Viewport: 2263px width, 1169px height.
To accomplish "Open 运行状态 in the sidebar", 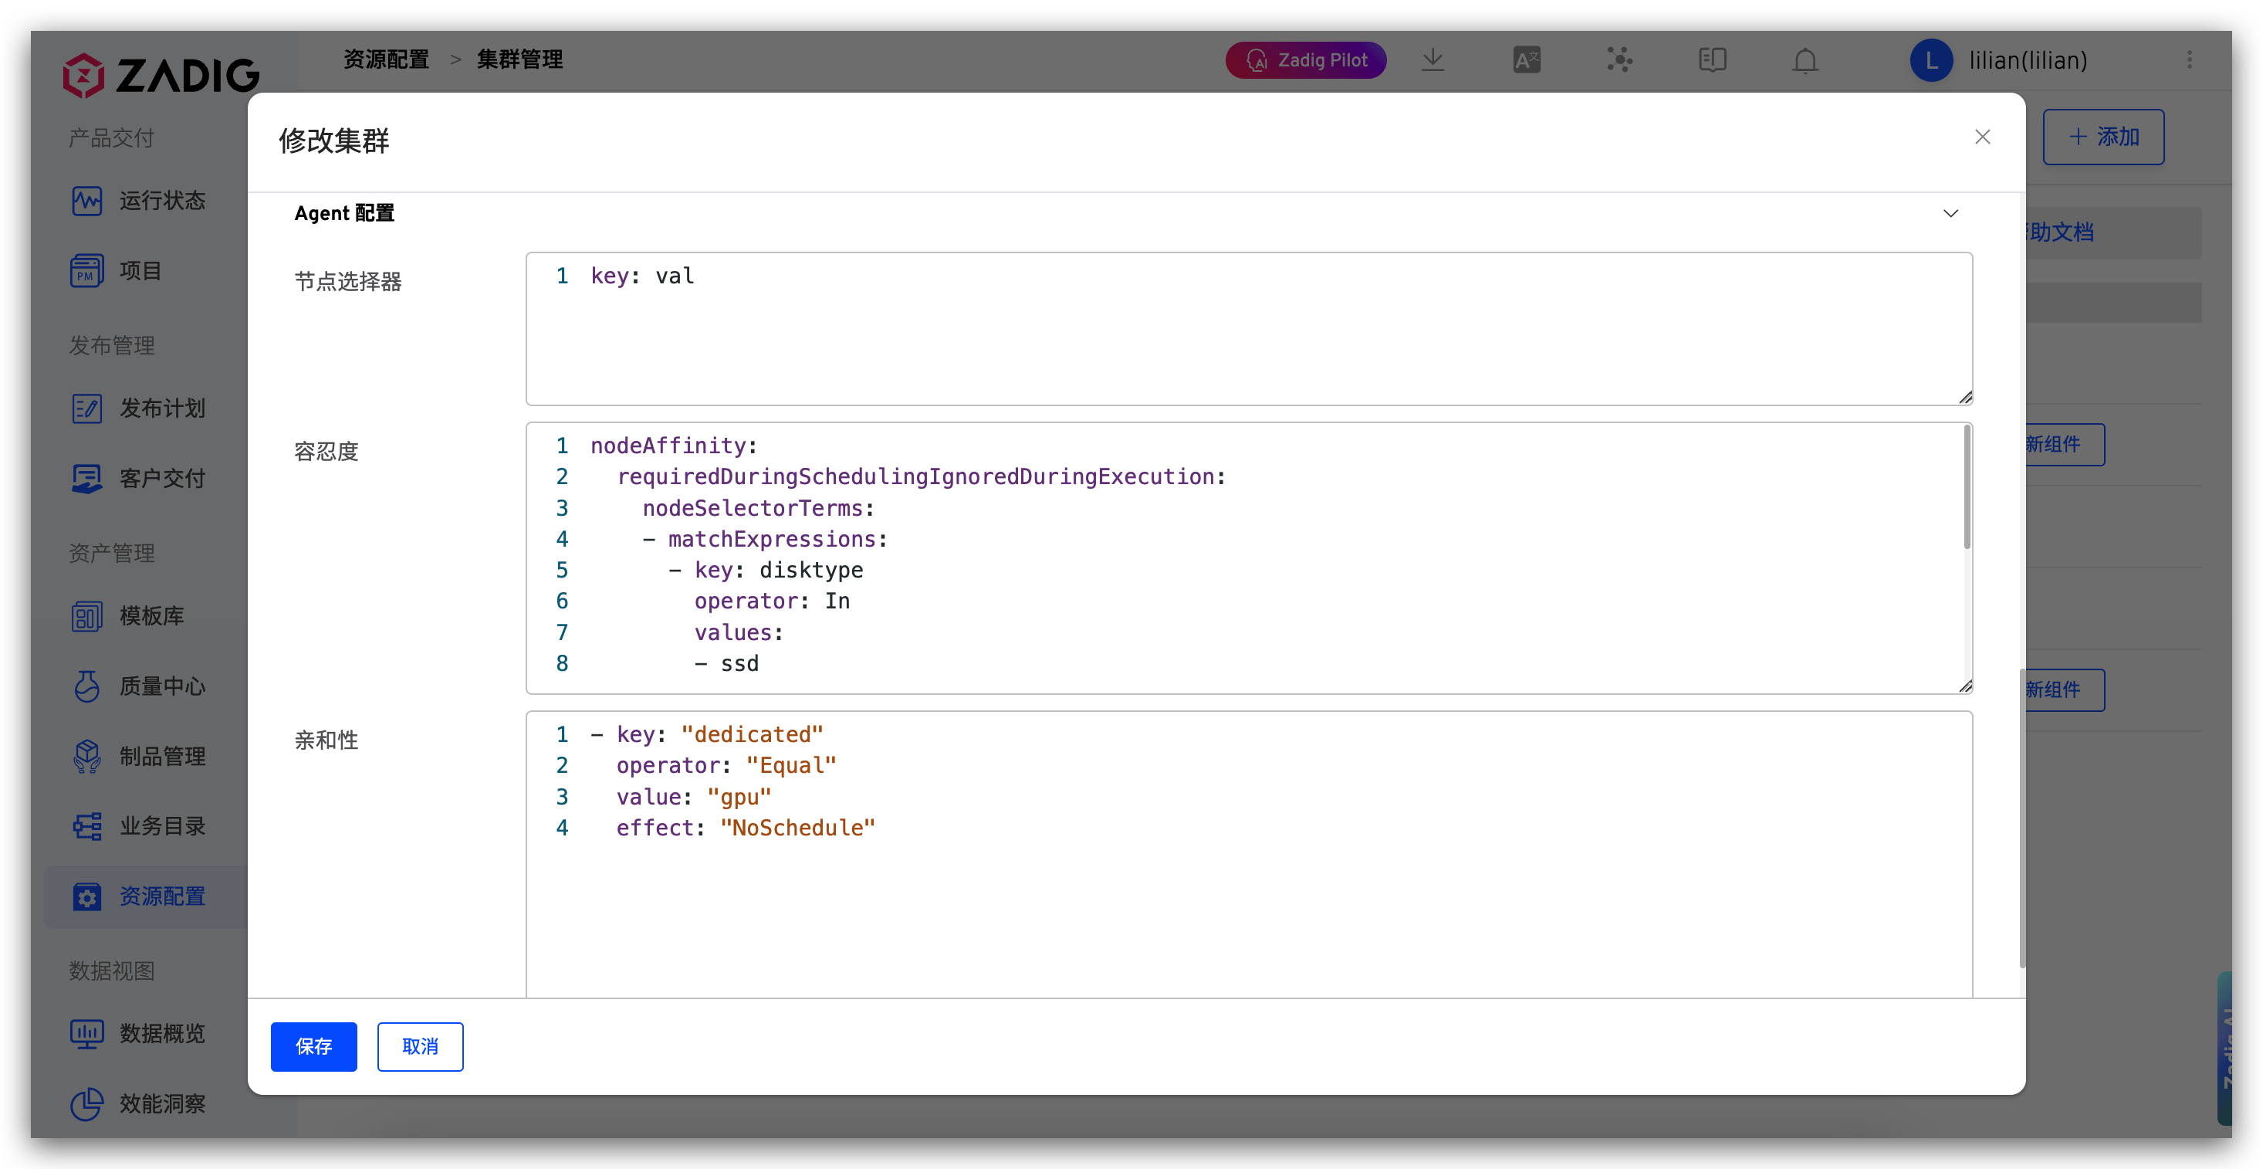I will (x=161, y=201).
